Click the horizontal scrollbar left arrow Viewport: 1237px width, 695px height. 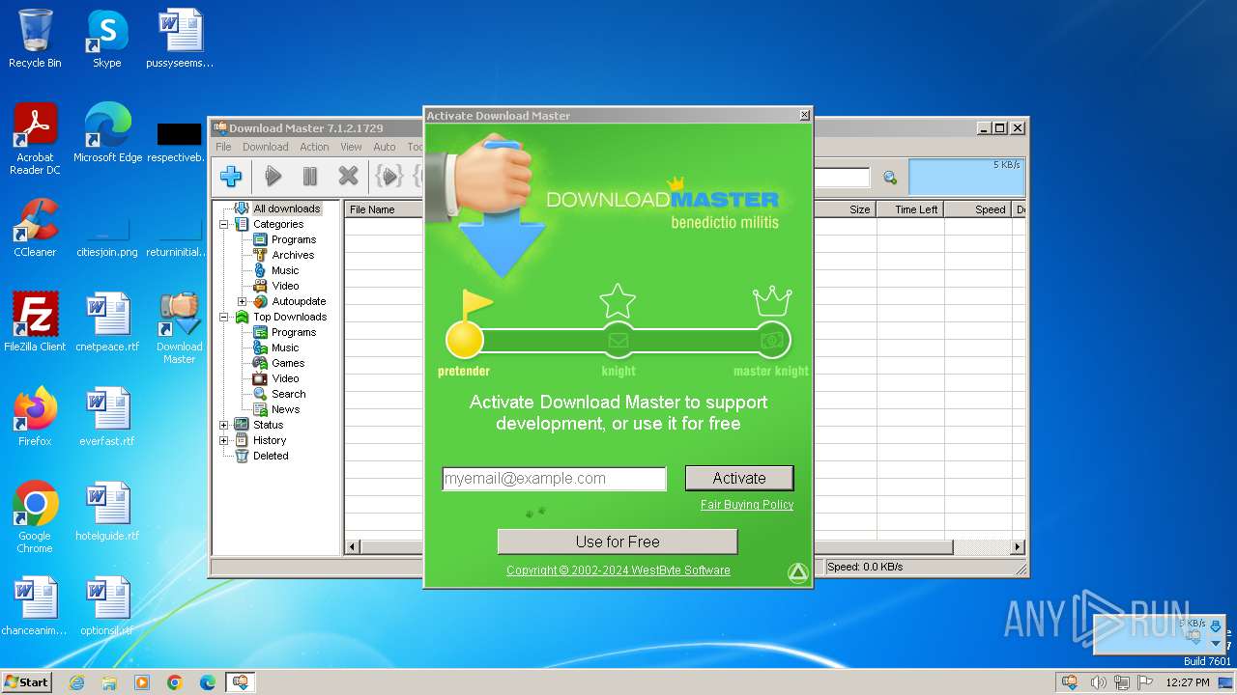352,547
